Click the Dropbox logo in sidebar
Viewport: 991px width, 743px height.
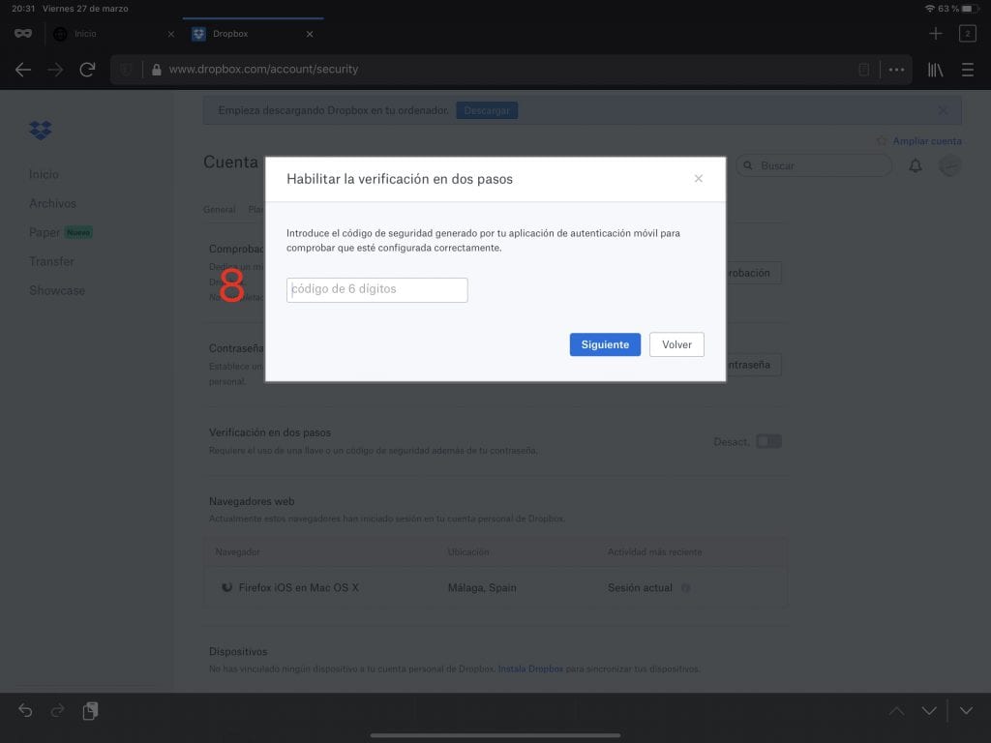pos(41,131)
